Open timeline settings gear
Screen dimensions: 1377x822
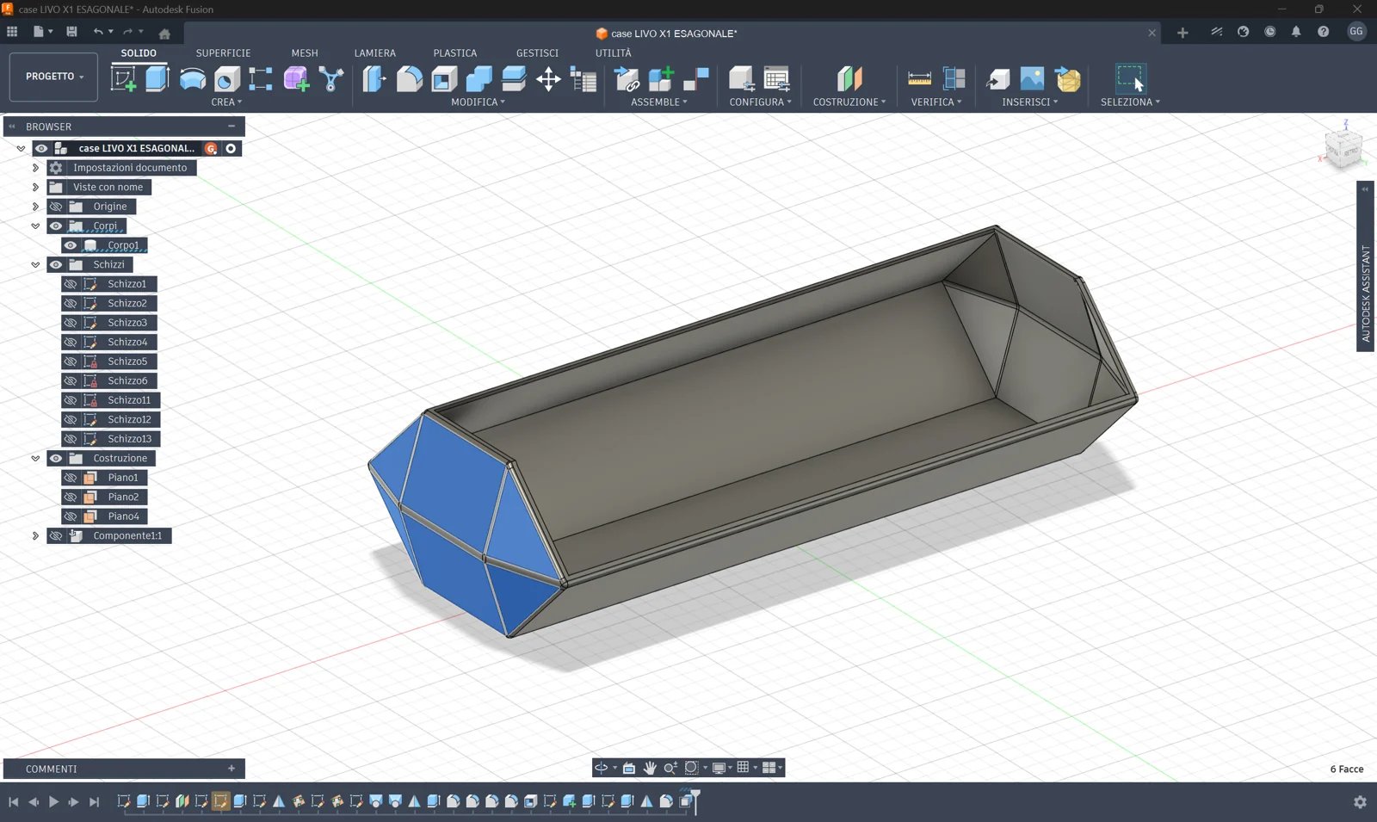[x=1360, y=802]
